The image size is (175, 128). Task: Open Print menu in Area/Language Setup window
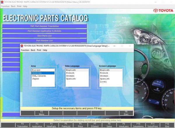[x=39, y=50]
